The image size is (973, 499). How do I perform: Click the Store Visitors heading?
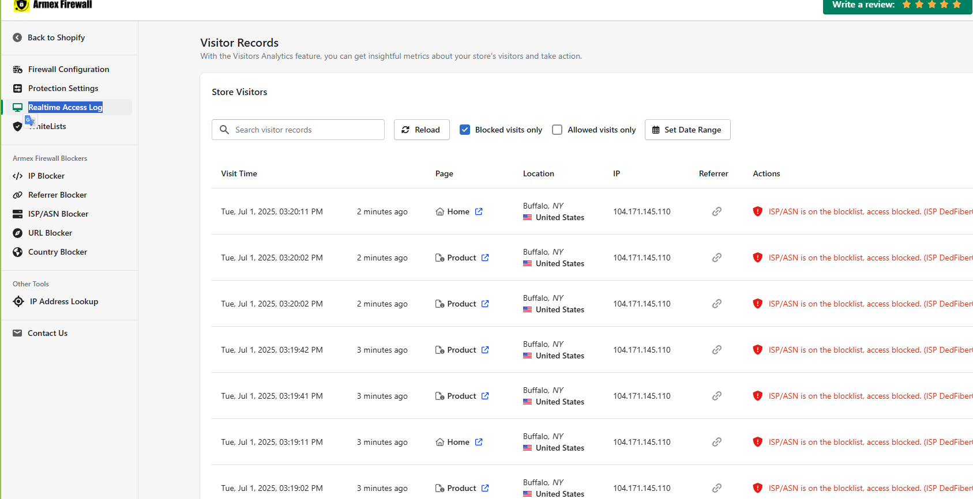point(239,92)
